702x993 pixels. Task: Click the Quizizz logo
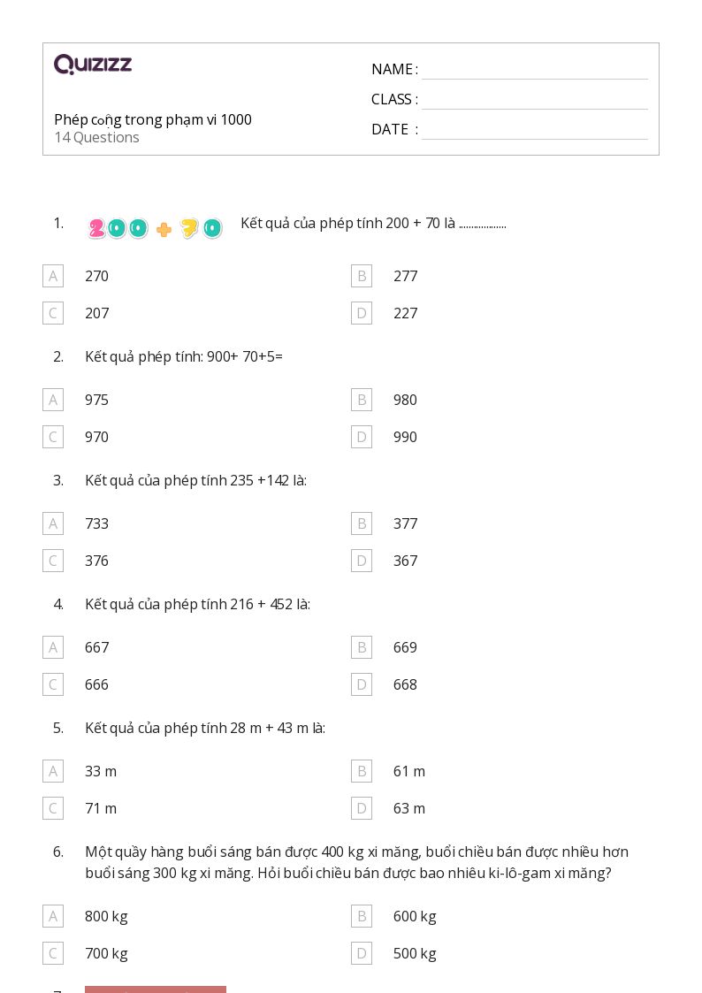pos(93,64)
